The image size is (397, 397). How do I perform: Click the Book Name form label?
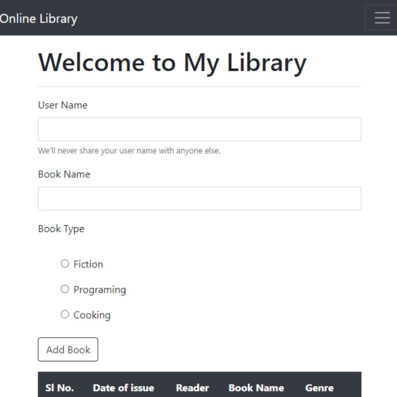64,174
